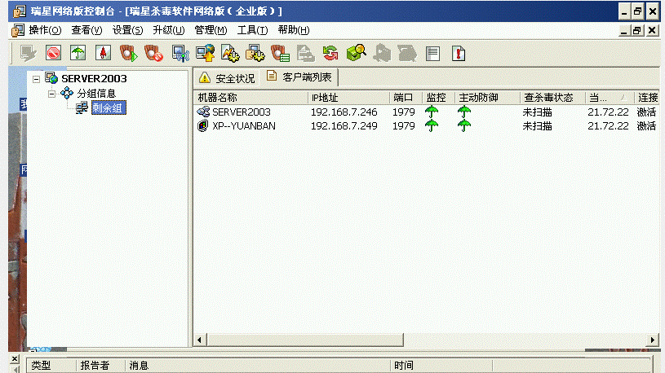
Task: Open the 设置(S) menu
Action: point(127,30)
